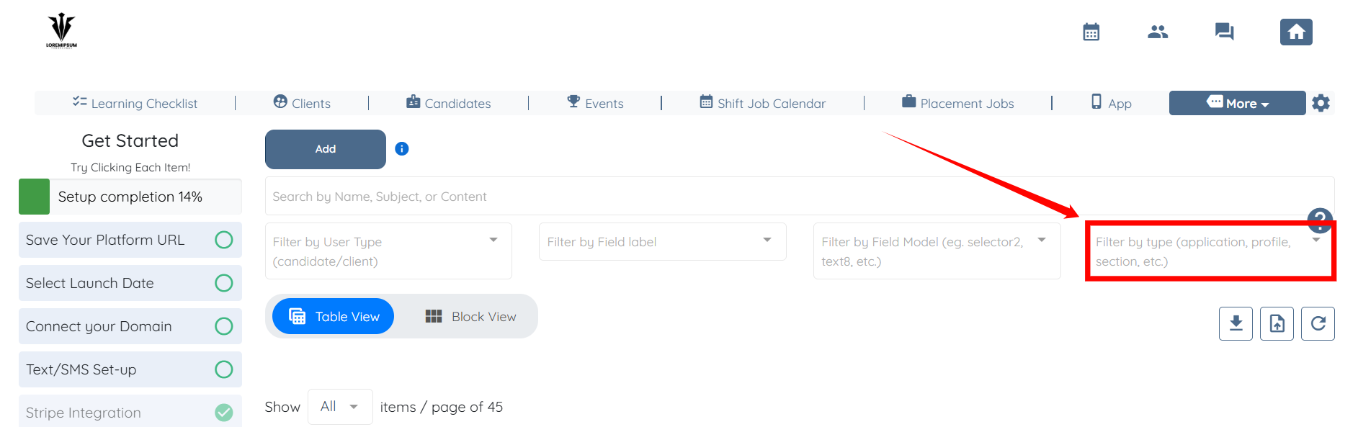Click the file upload icon button
The height and width of the screenshot is (427, 1358).
click(1277, 323)
